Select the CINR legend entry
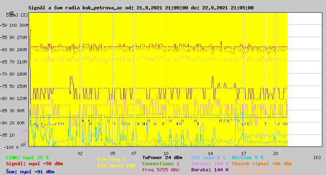The image size is (326, 175). [x=27, y=157]
